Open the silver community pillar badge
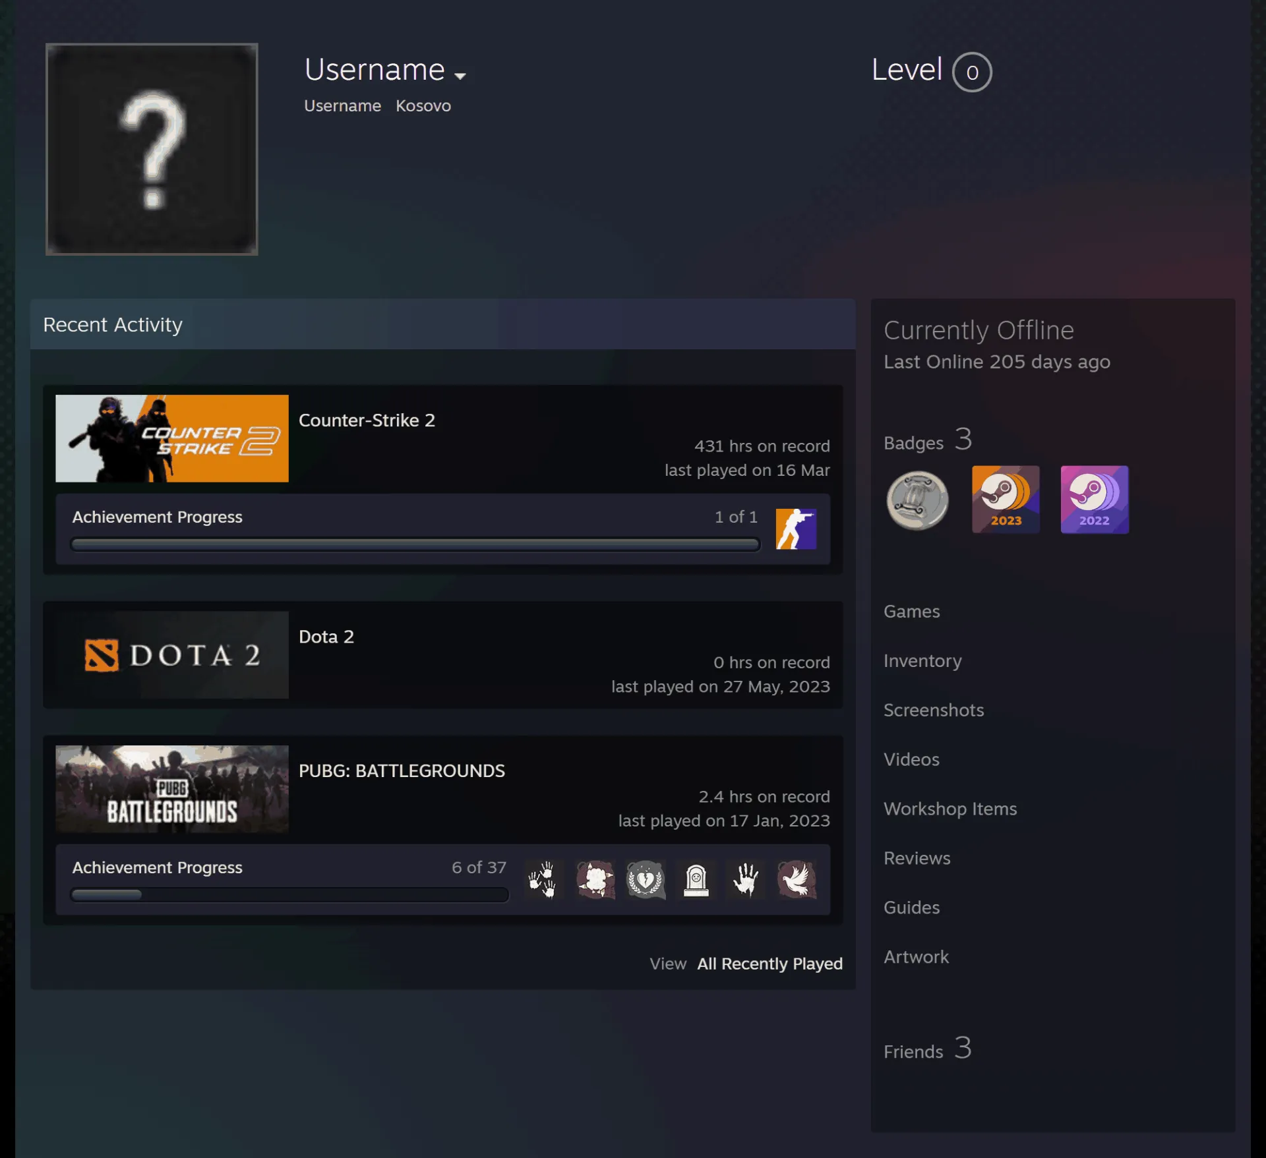The image size is (1266, 1158). [917, 500]
